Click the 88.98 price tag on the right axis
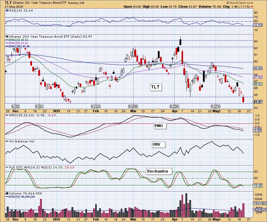 258,68
